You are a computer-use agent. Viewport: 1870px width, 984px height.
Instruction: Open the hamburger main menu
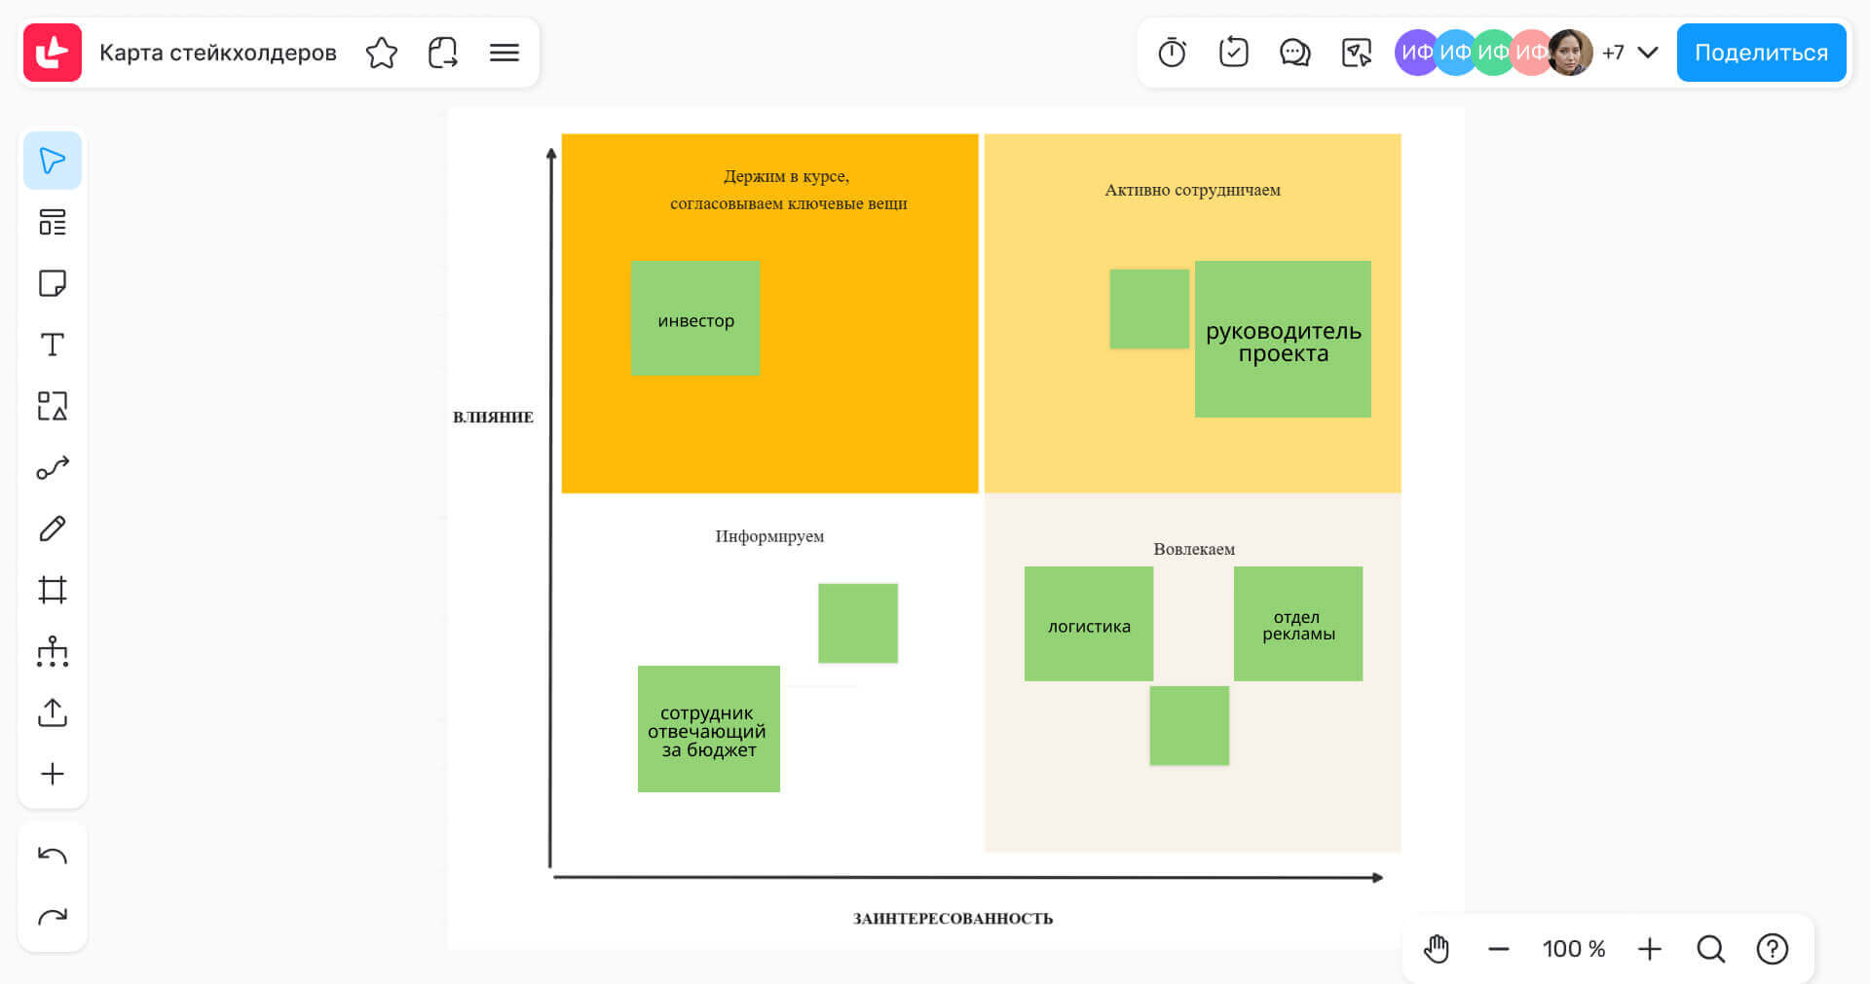[x=504, y=53]
